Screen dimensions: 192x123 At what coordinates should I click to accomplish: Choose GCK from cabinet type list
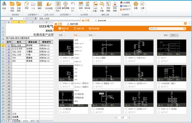pyautogui.click(x=83, y=69)
